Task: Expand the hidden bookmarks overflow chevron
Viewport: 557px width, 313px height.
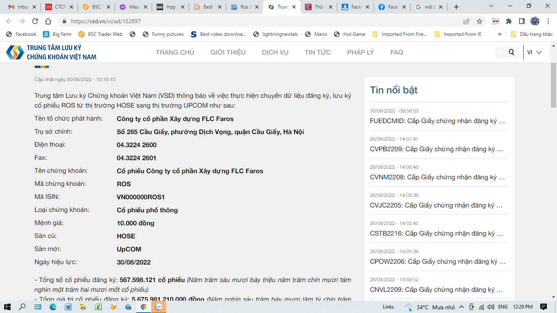Action: pos(500,34)
